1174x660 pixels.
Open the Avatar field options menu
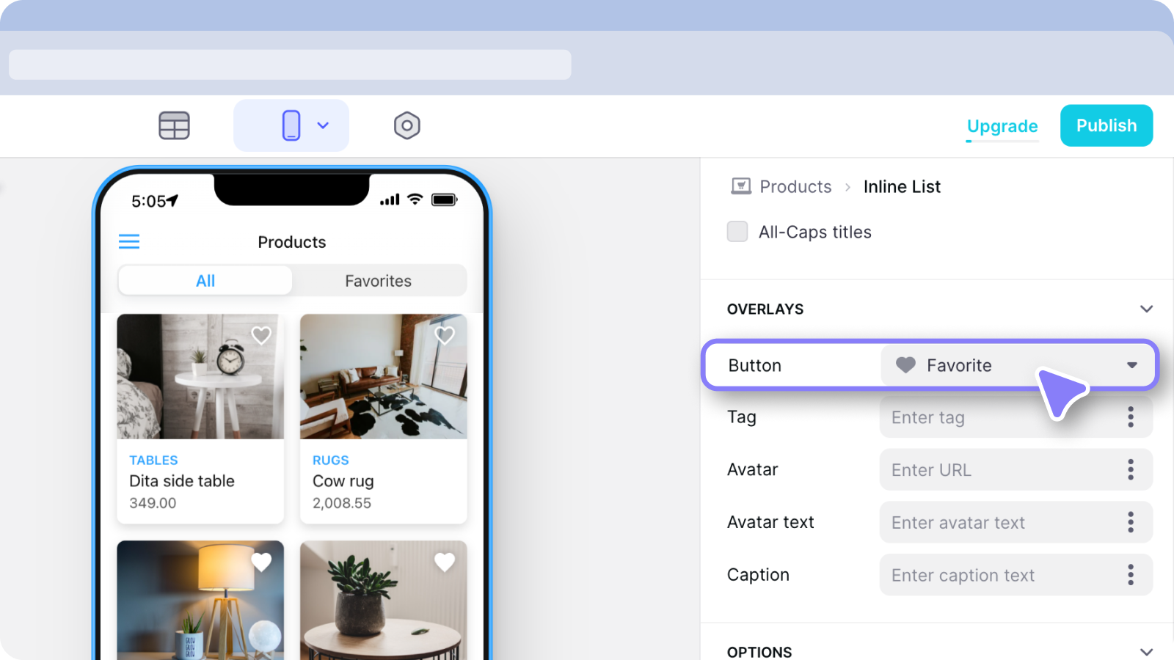1131,470
